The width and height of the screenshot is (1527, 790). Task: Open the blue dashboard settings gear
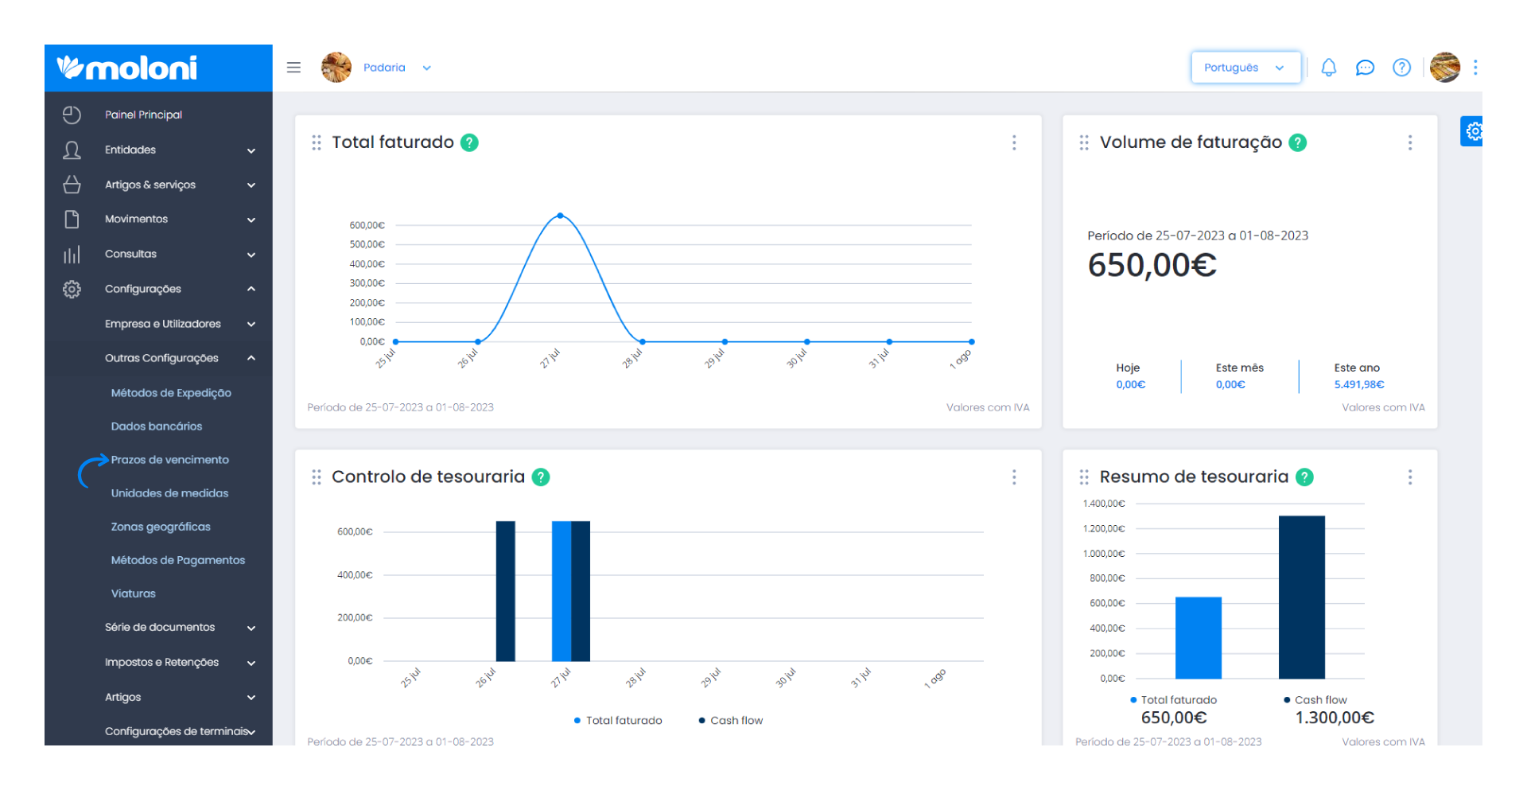[x=1472, y=131]
